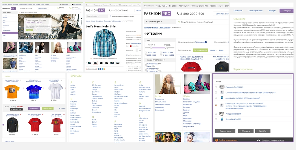Uncheck the Фильтр для VAX item

(x=216, y=105)
